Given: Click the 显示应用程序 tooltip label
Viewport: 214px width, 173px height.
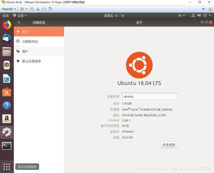Looking at the screenshot, I should click(x=27, y=167).
